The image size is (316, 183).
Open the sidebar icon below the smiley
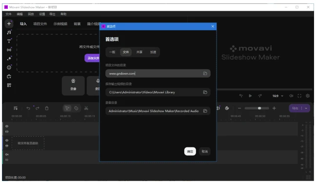pos(9,76)
